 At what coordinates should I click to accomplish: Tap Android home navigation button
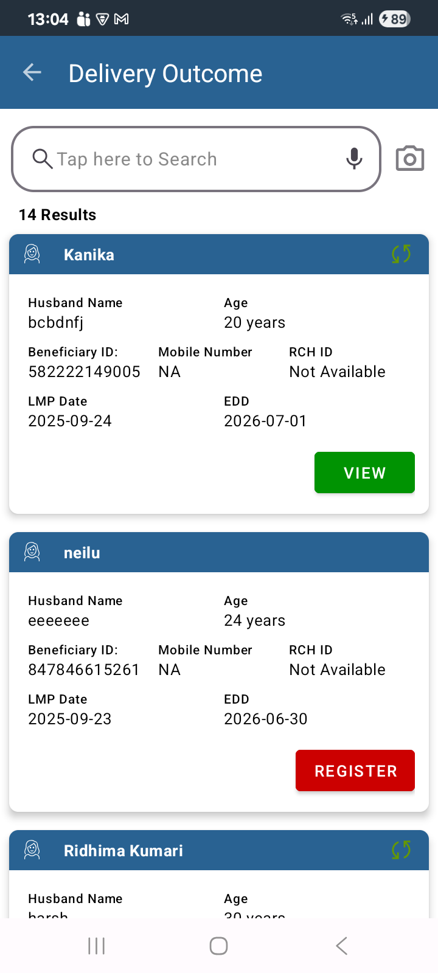click(x=218, y=946)
